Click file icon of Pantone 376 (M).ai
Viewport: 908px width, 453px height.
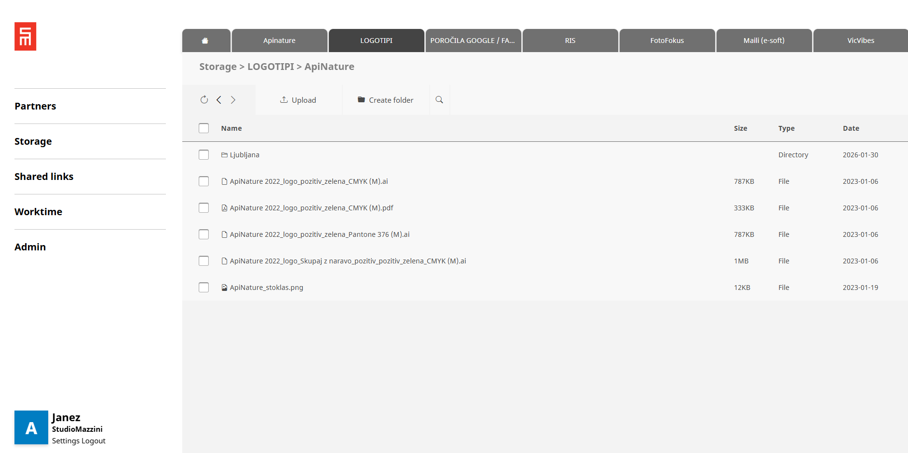(224, 234)
